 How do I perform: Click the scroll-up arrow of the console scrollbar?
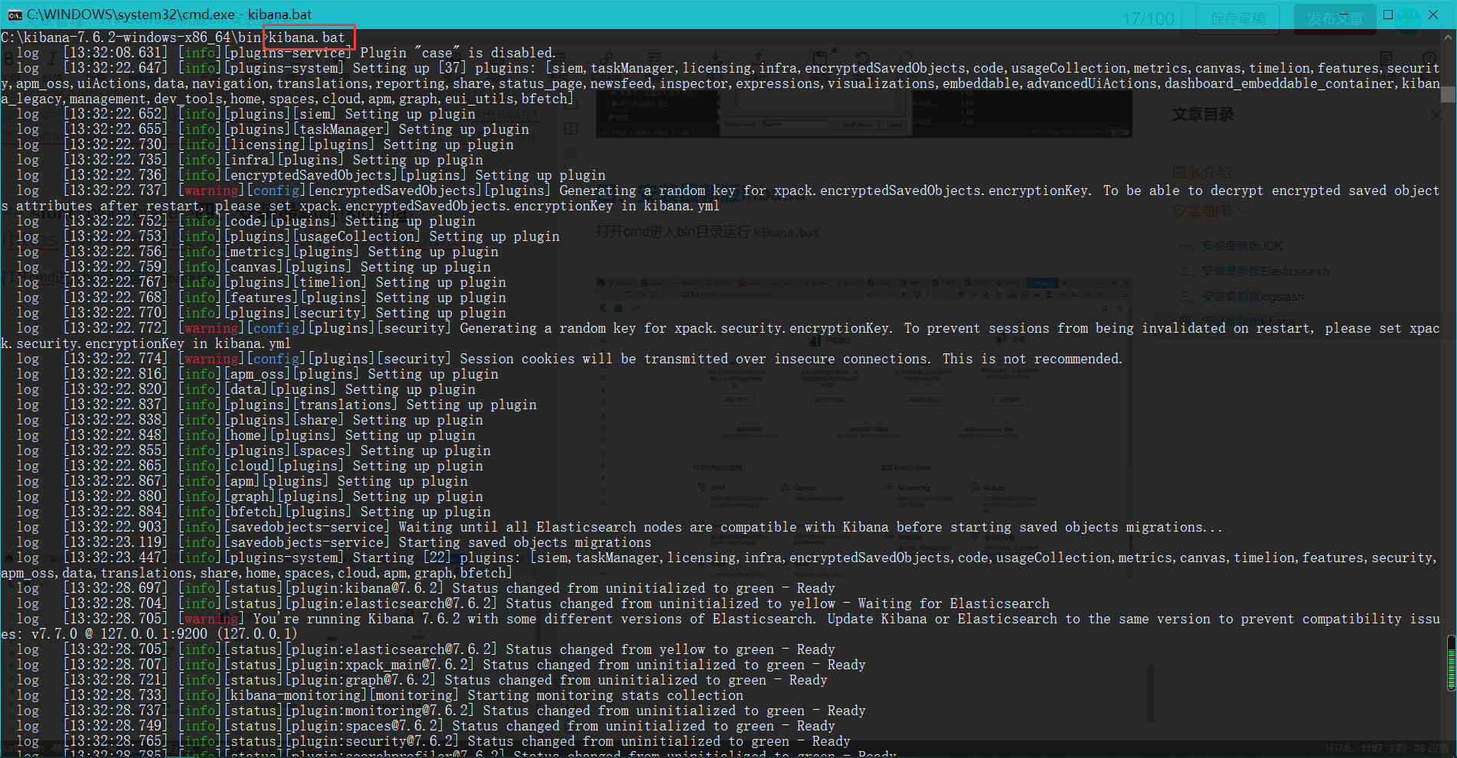tap(1449, 37)
